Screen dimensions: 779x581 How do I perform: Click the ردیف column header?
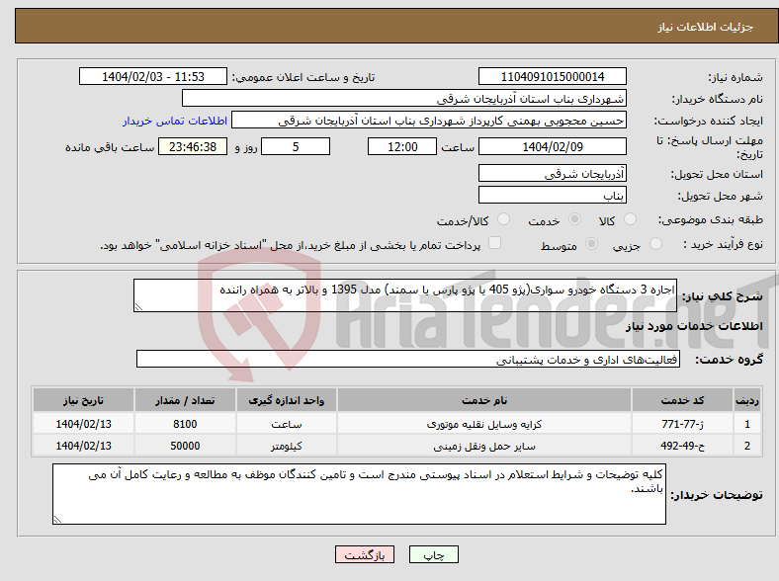747,400
